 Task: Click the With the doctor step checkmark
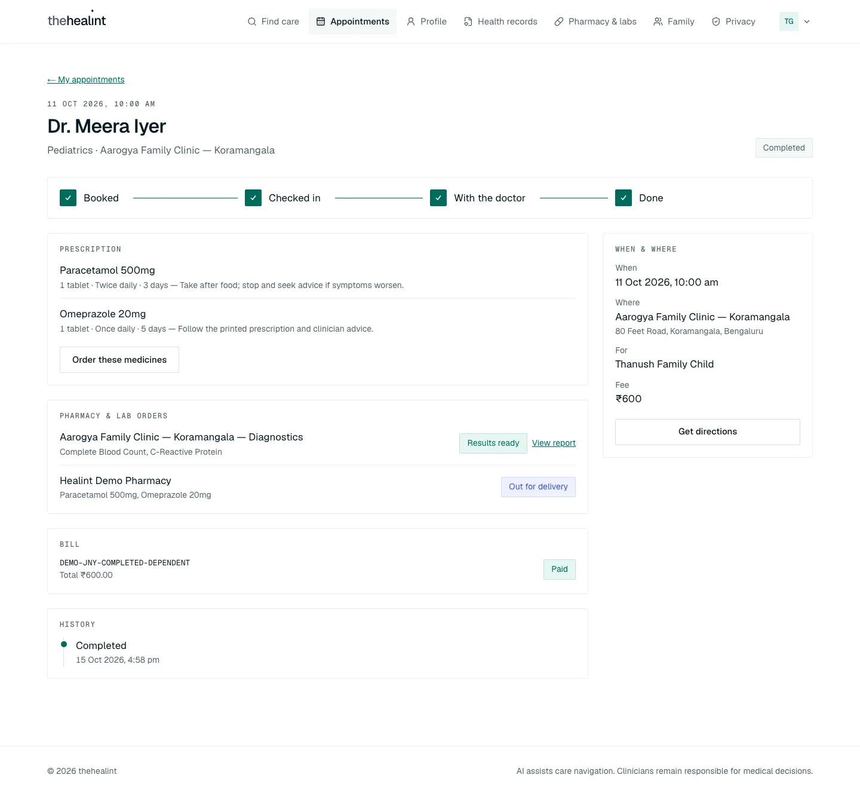438,198
